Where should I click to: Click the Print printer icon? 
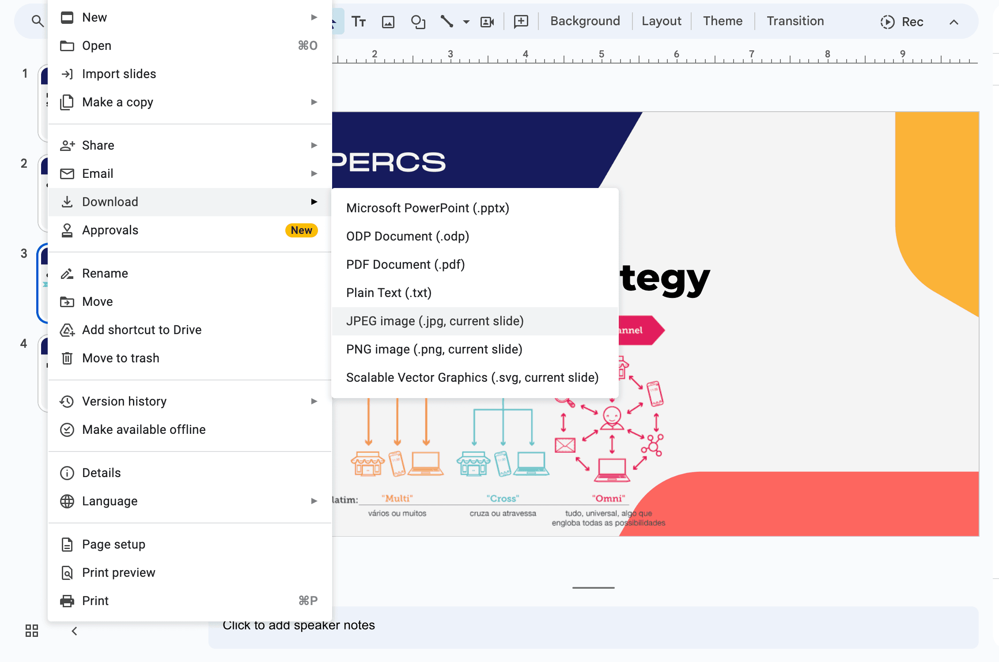[x=67, y=601]
